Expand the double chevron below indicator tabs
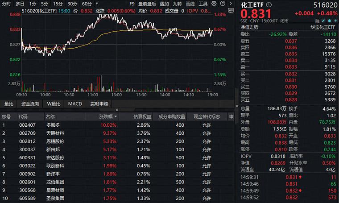339x203 pixels. point(117,110)
